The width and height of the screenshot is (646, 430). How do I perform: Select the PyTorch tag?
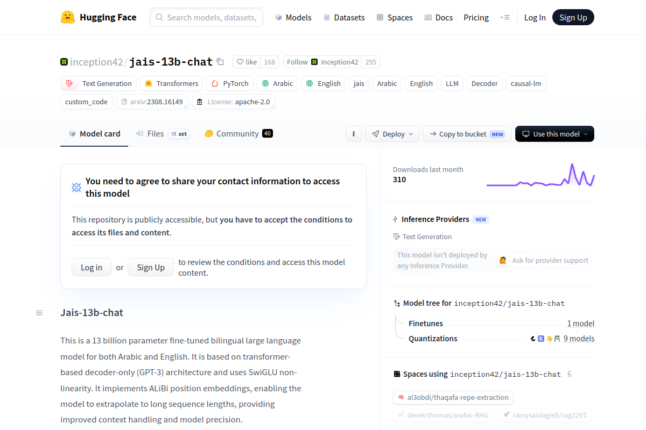point(230,83)
